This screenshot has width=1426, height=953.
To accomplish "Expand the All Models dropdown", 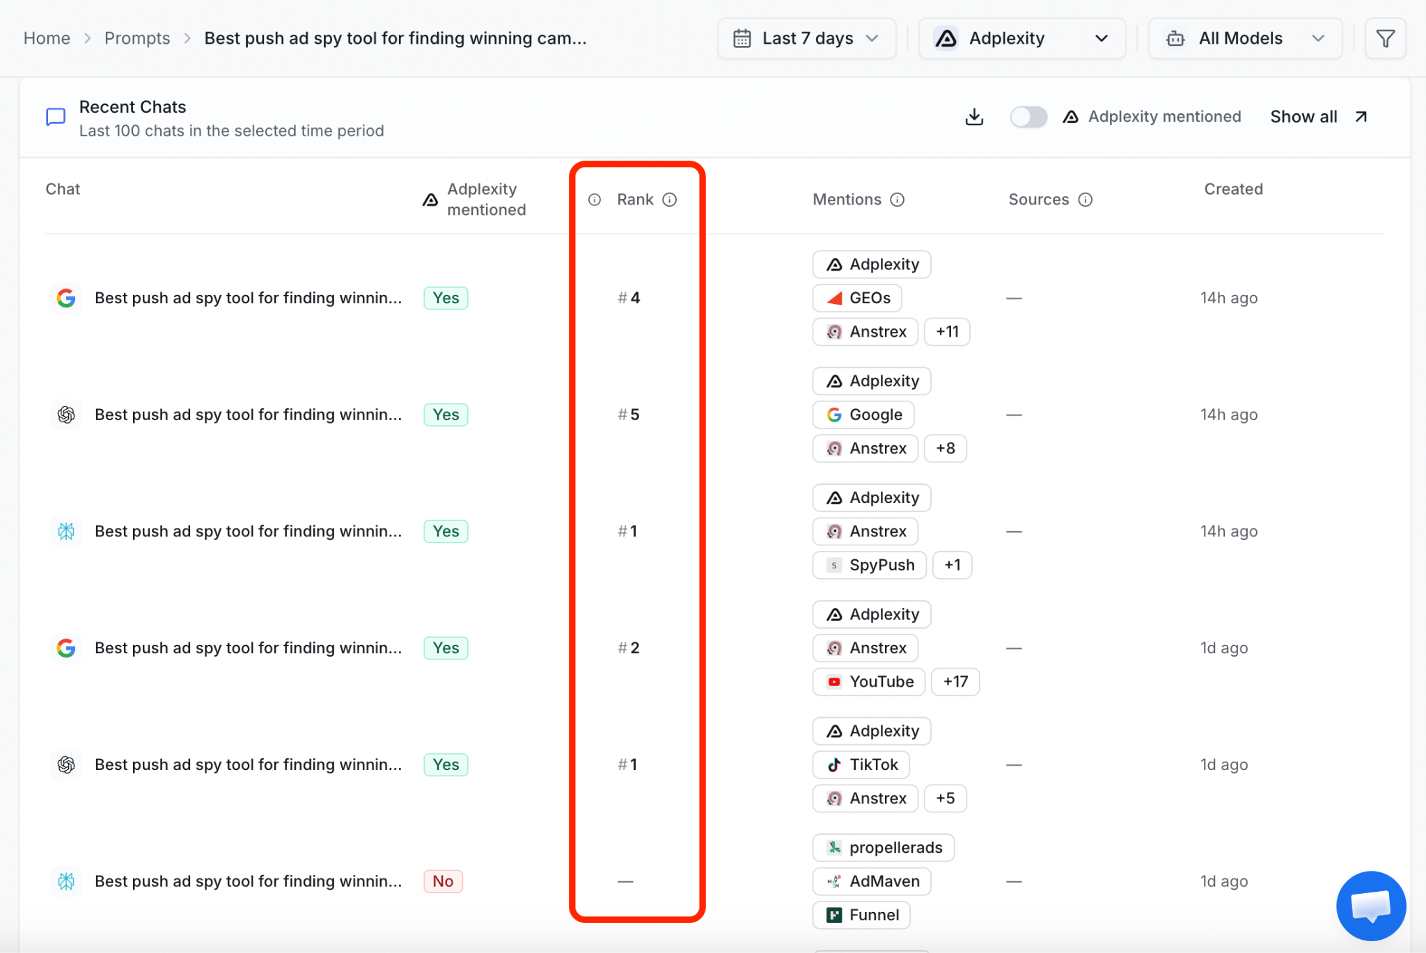I will [1245, 38].
